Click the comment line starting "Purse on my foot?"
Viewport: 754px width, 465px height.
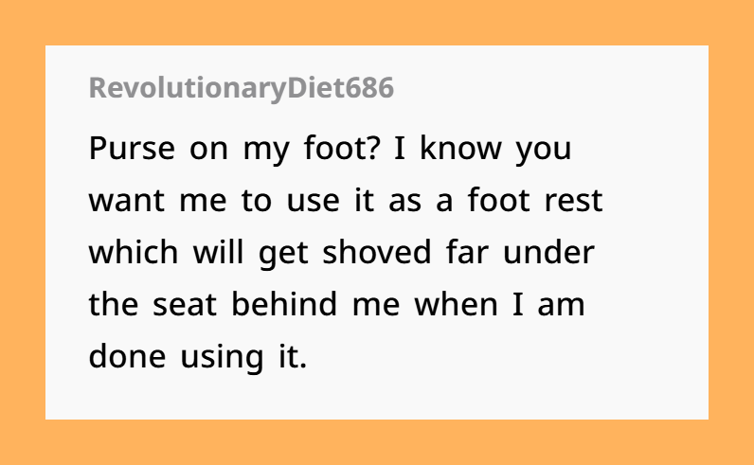(331, 149)
